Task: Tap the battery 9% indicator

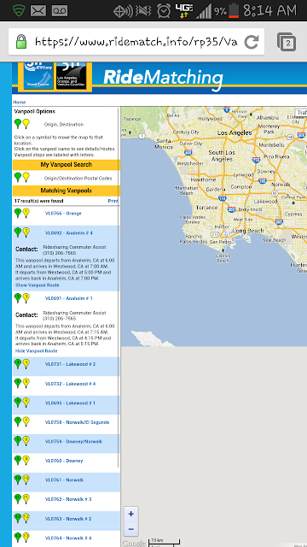Action: (227, 11)
